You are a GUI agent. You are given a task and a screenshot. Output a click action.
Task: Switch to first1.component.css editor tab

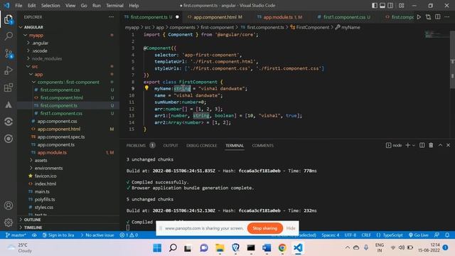pyautogui.click(x=344, y=17)
